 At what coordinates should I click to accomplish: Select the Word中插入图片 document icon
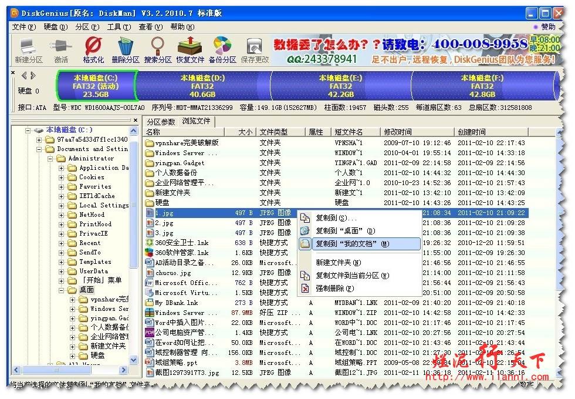(149, 323)
